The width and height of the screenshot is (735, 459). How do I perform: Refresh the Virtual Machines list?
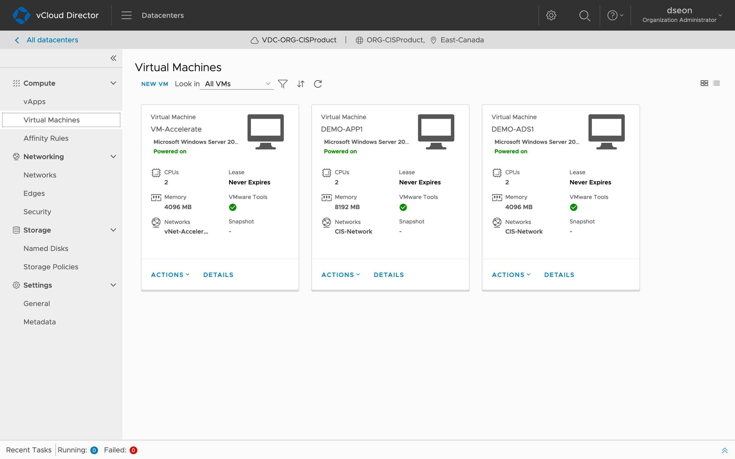point(317,84)
